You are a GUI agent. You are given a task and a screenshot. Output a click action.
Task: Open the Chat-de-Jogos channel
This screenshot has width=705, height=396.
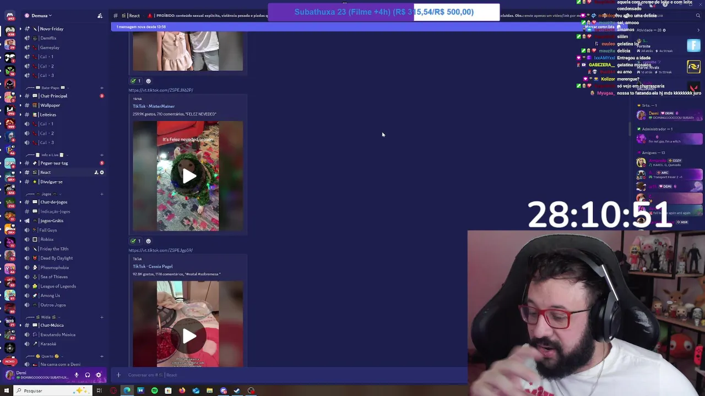coord(63,202)
